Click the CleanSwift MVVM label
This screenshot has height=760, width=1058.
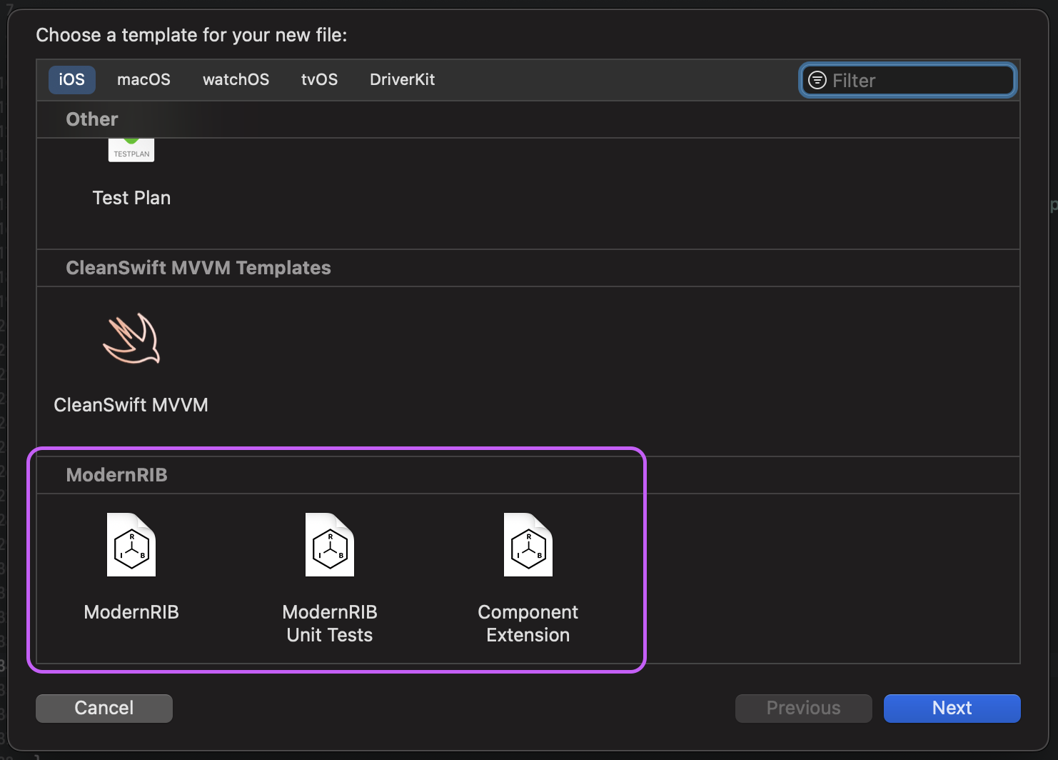tap(131, 405)
